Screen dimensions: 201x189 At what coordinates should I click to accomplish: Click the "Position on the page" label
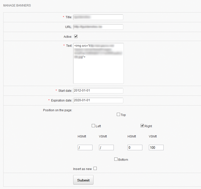pyautogui.click(x=57, y=110)
